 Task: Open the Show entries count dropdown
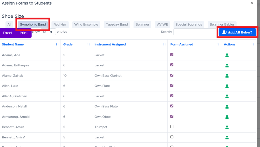(48, 32)
